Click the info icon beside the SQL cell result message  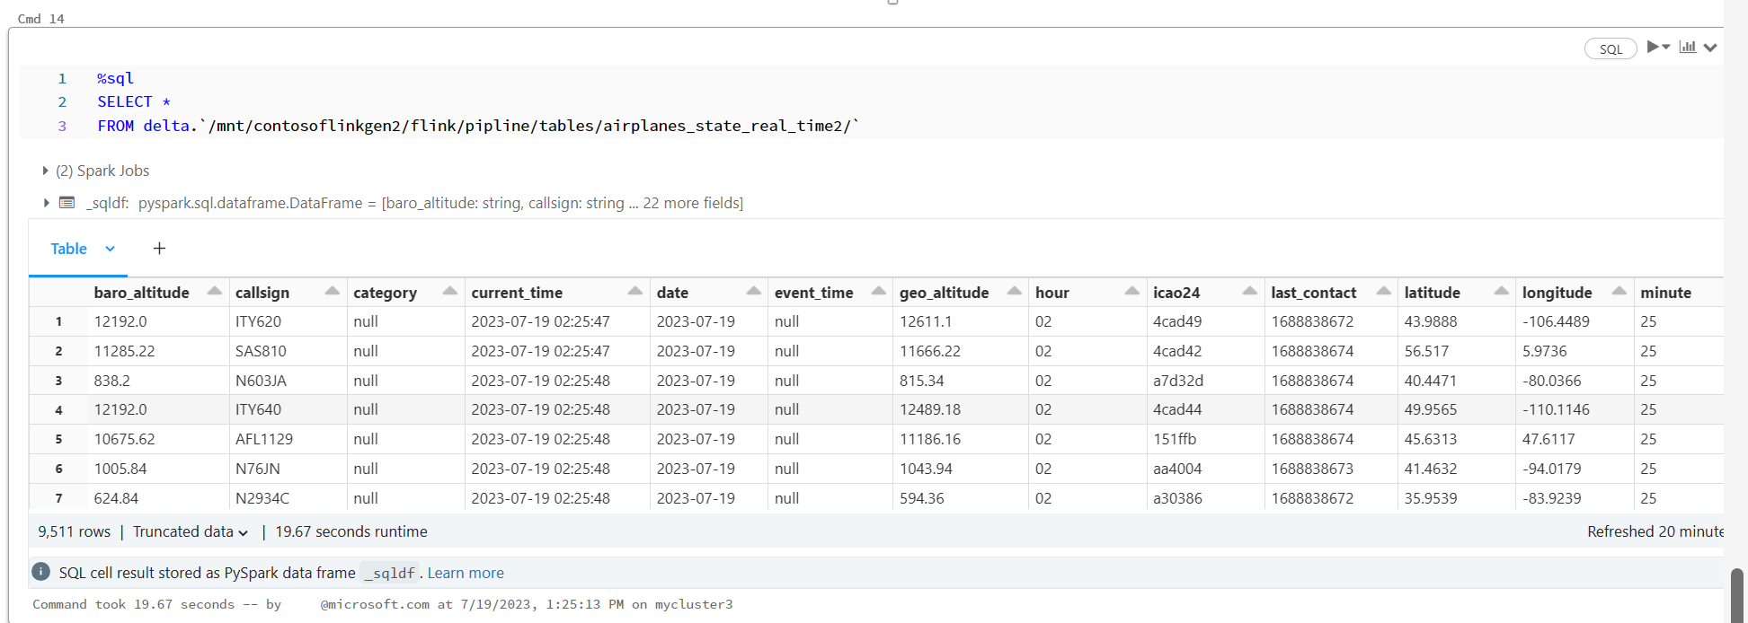40,571
